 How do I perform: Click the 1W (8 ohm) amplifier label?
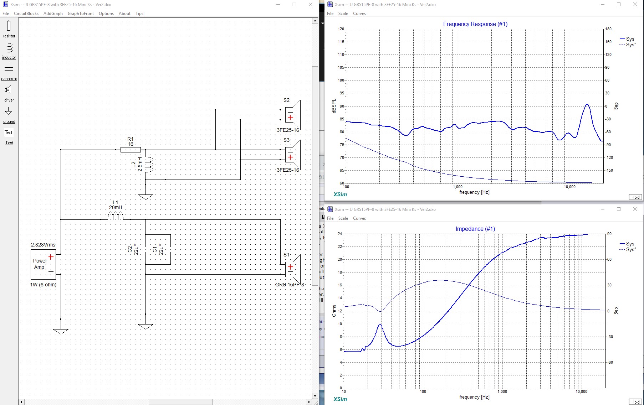[x=43, y=285]
